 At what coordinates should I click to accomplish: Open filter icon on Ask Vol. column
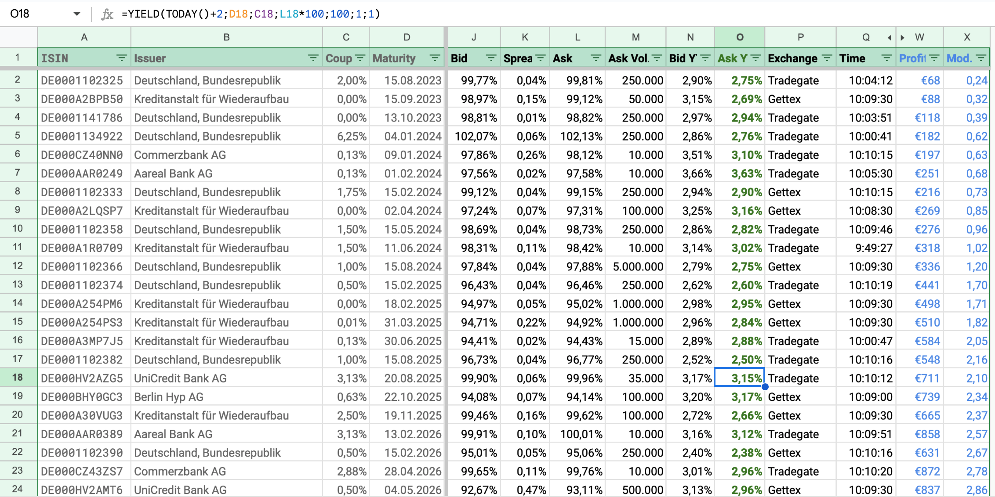657,58
